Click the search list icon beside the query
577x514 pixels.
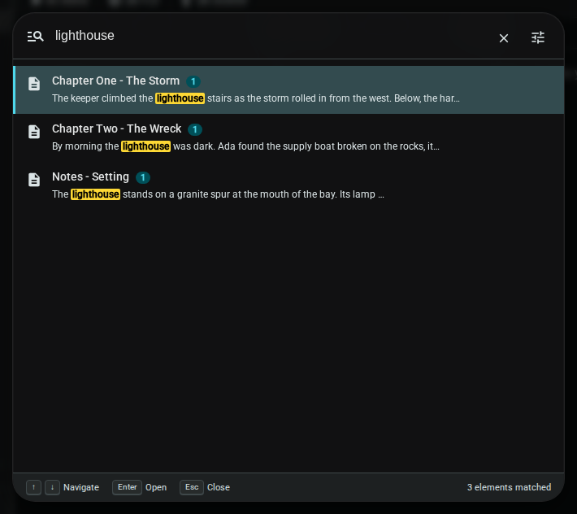tap(35, 37)
